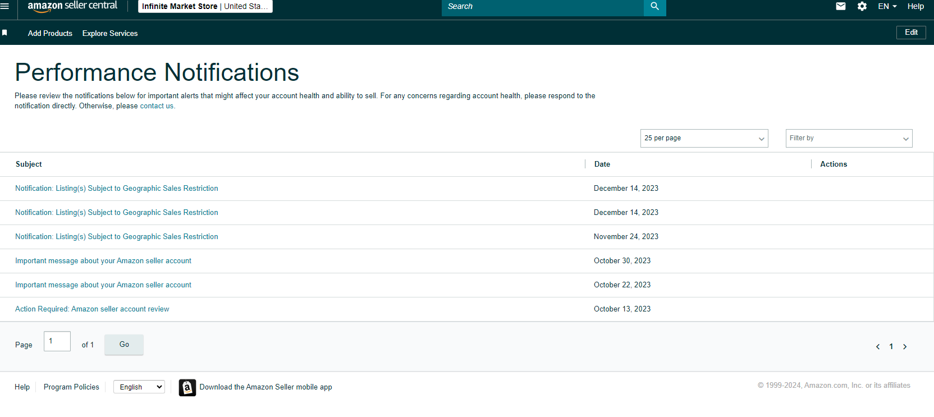Click the Date column header

602,164
